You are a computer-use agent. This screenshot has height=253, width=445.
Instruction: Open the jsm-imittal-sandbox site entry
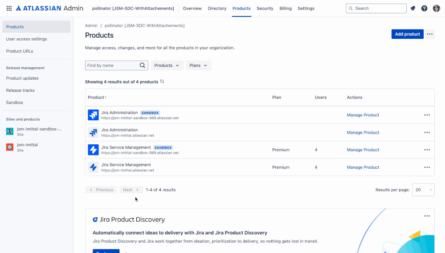37,131
